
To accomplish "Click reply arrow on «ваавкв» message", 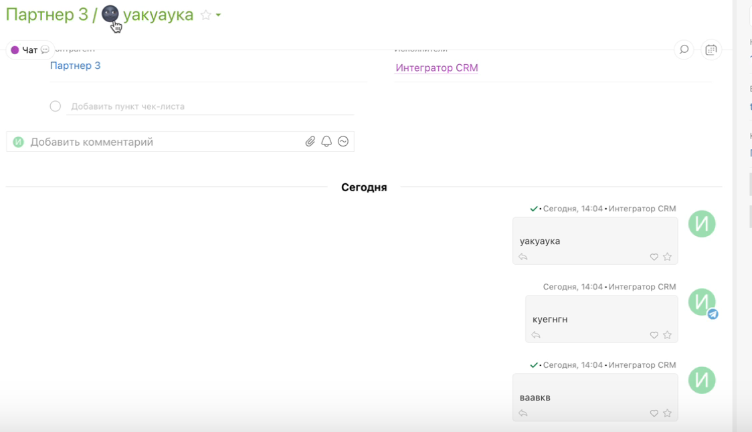I will click(x=523, y=413).
